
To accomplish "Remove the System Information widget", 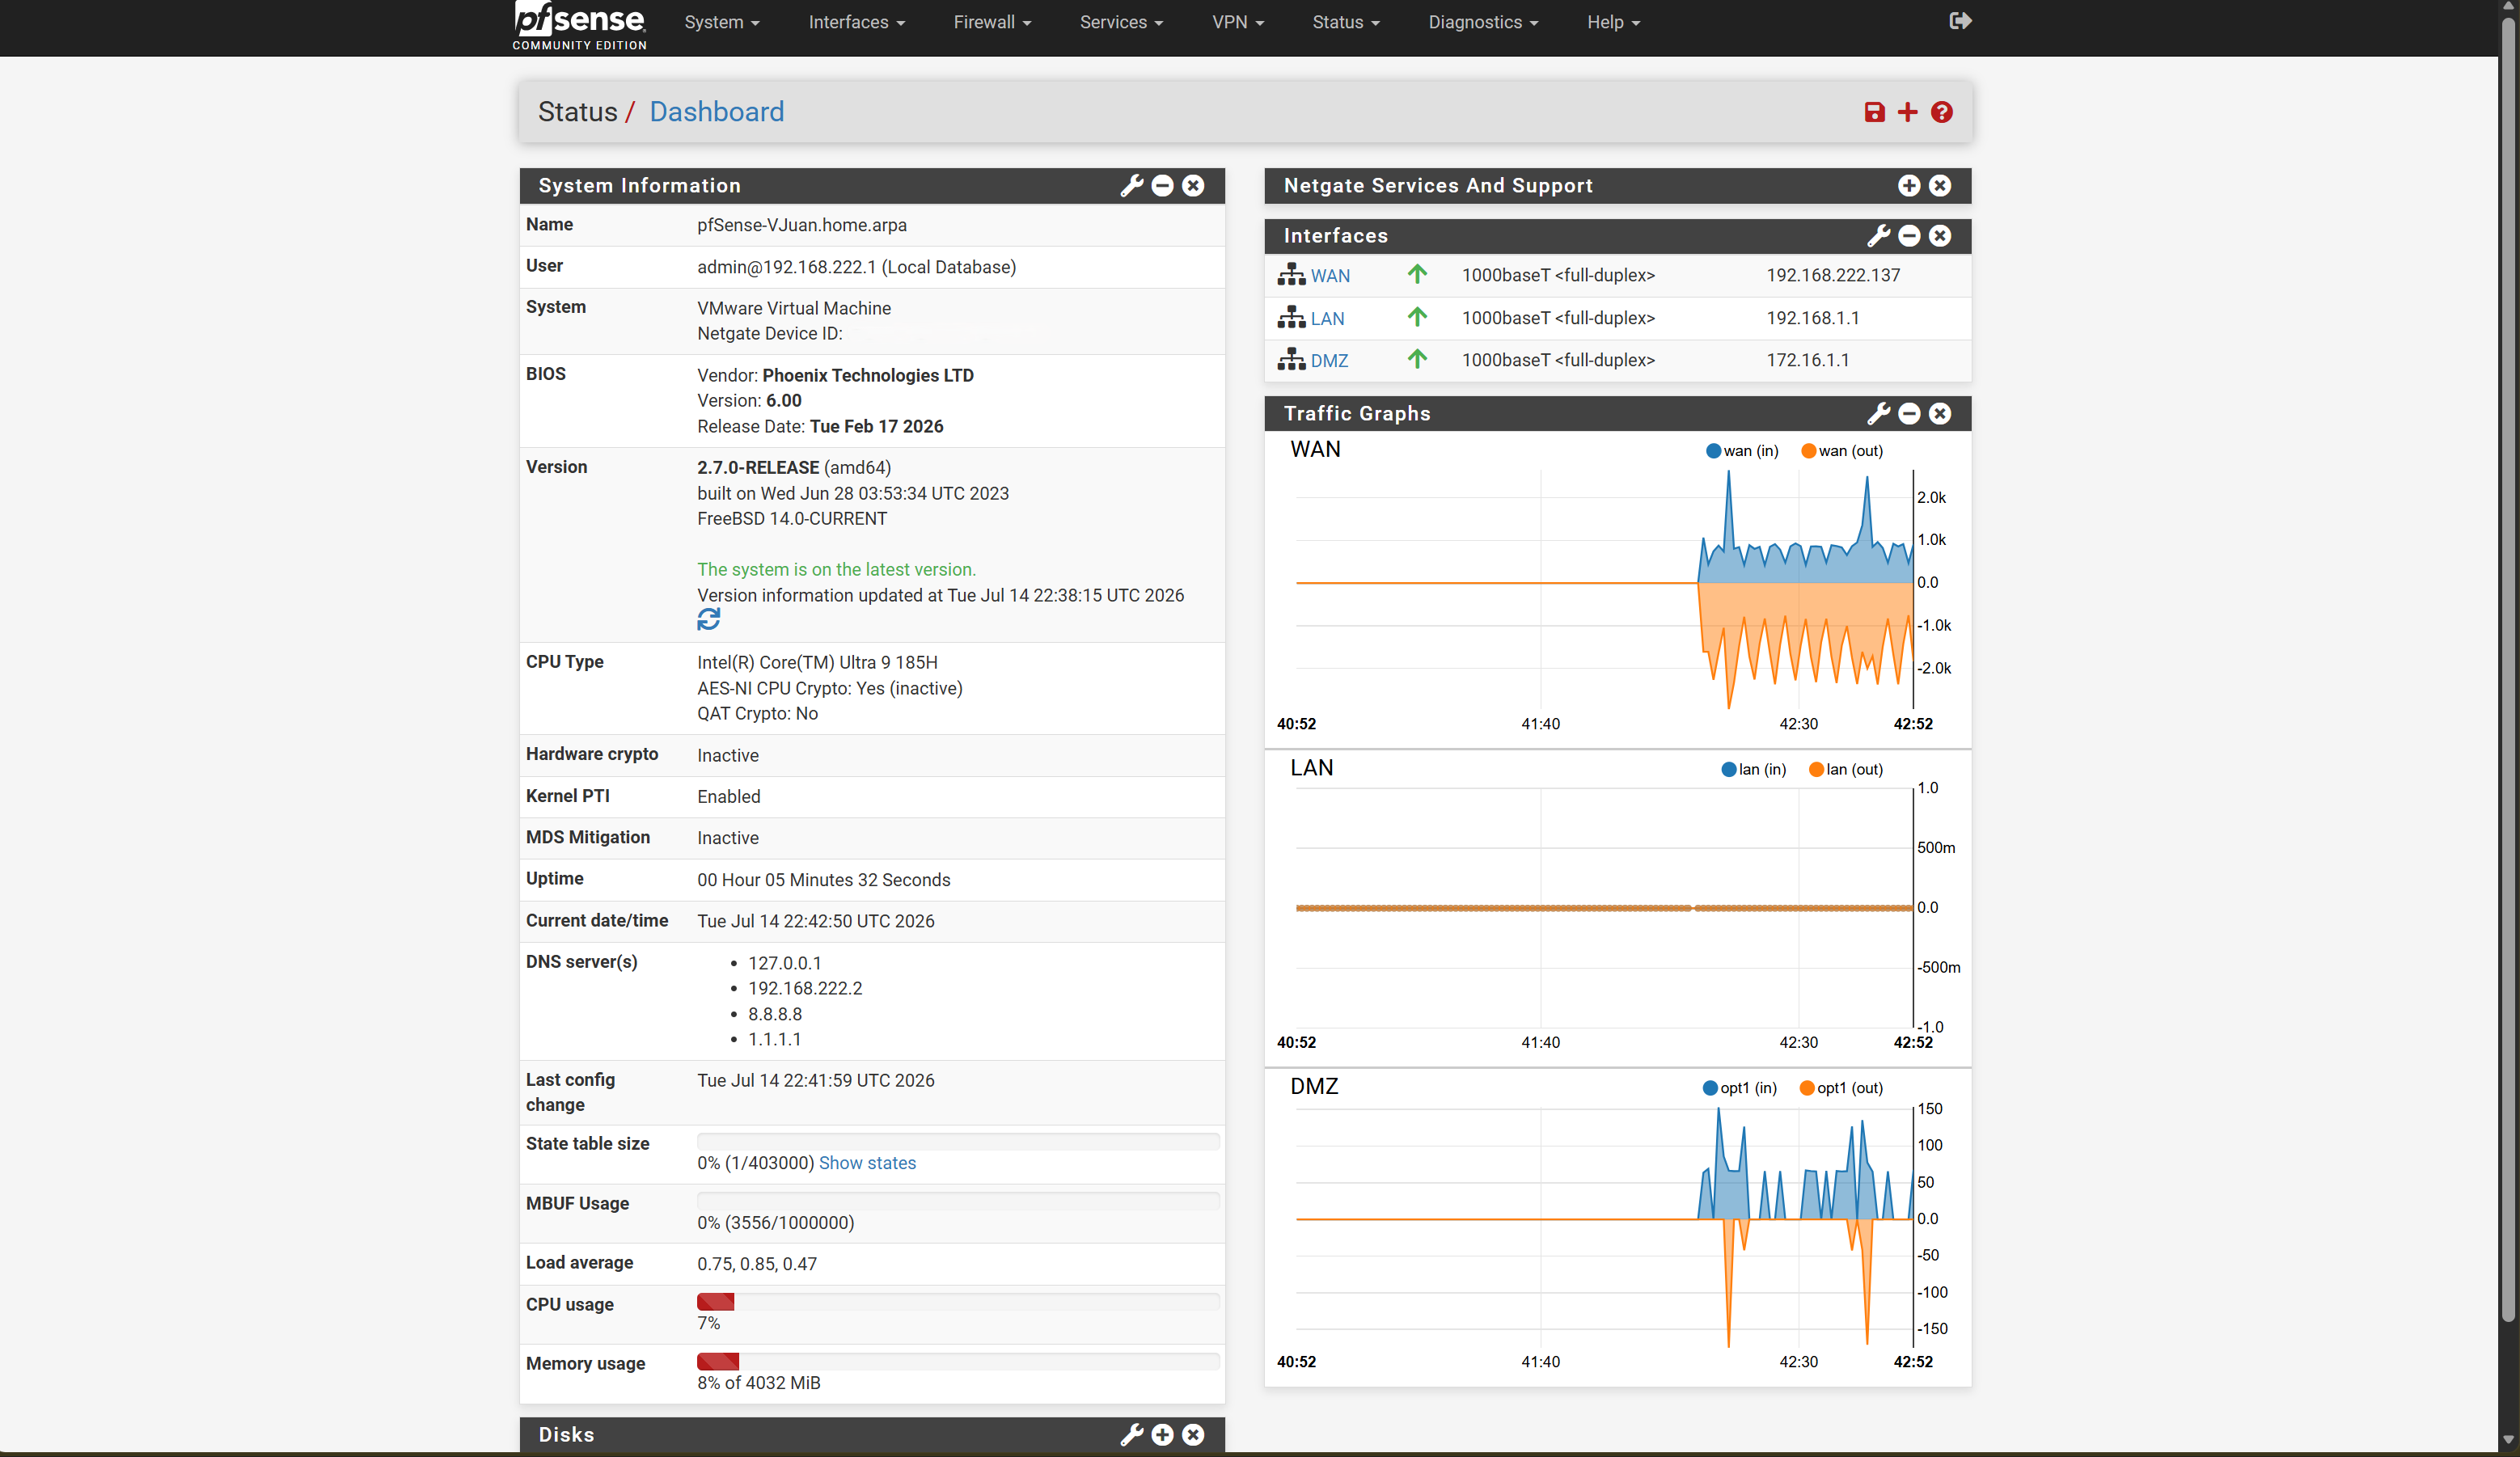I will [x=1193, y=185].
